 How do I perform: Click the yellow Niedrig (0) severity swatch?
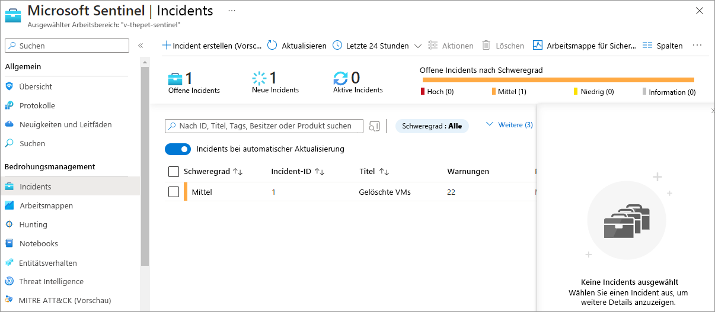pyautogui.click(x=575, y=92)
